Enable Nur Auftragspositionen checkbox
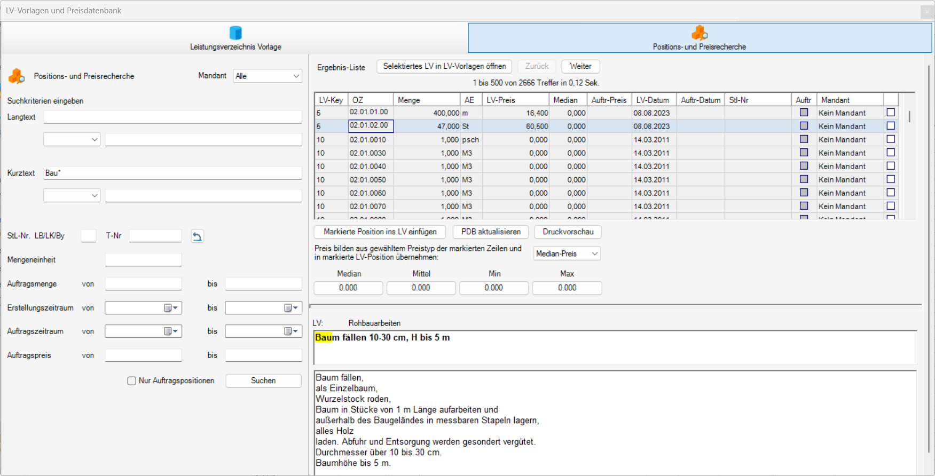Screen dimensions: 935x476 (x=132, y=381)
